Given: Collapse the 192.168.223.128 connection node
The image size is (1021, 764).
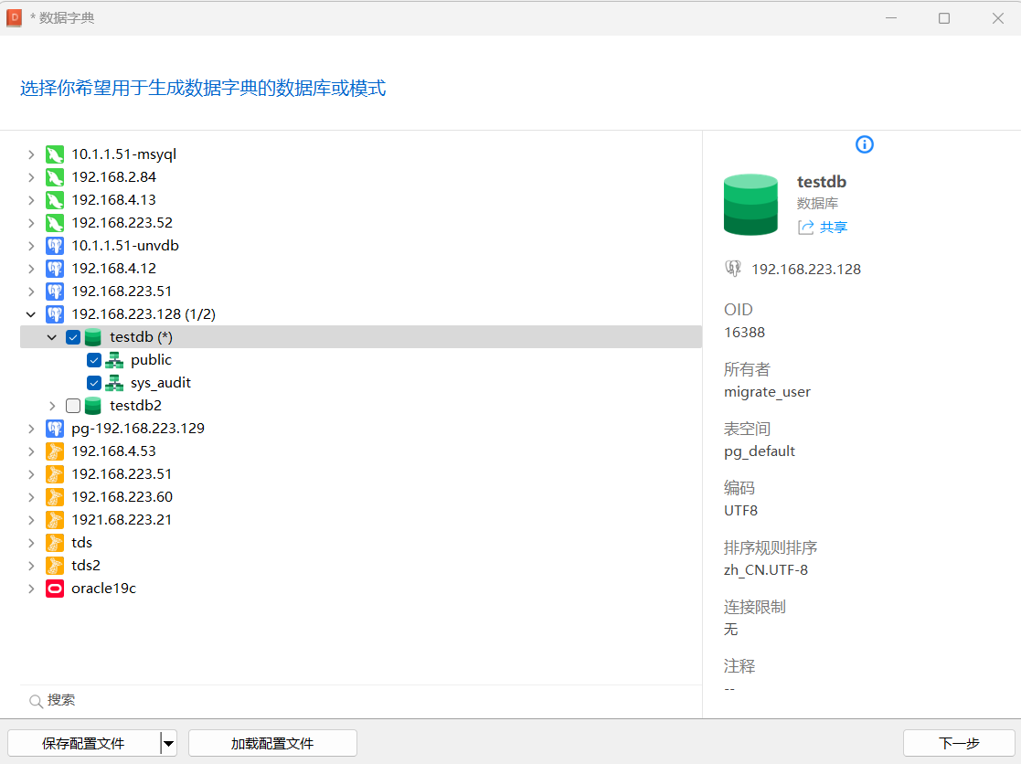Looking at the screenshot, I should coord(31,314).
